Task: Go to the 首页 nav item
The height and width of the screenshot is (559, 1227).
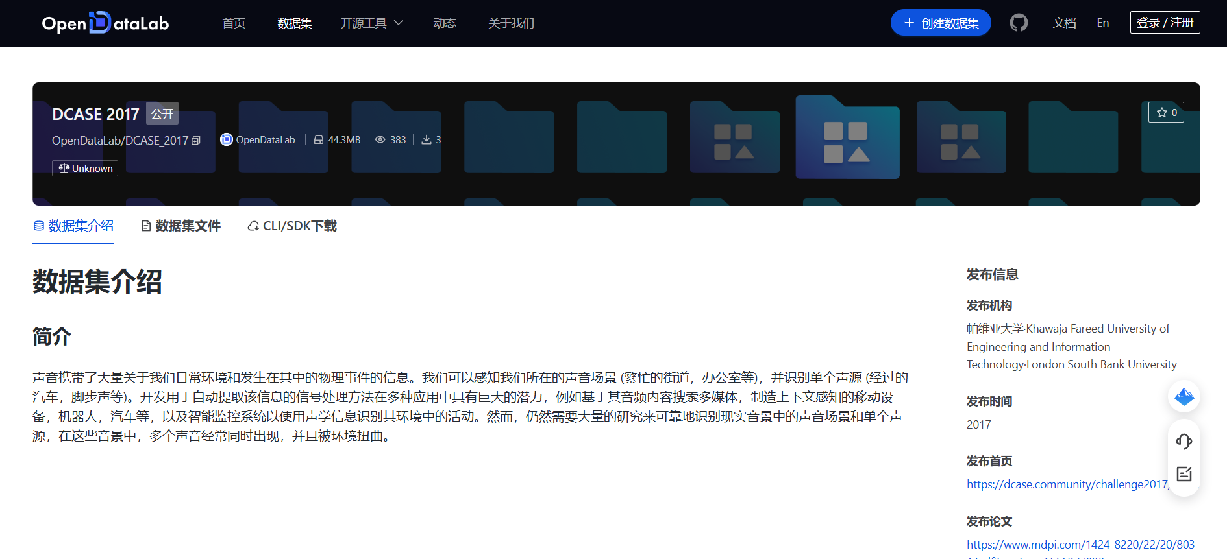Action: tap(234, 23)
